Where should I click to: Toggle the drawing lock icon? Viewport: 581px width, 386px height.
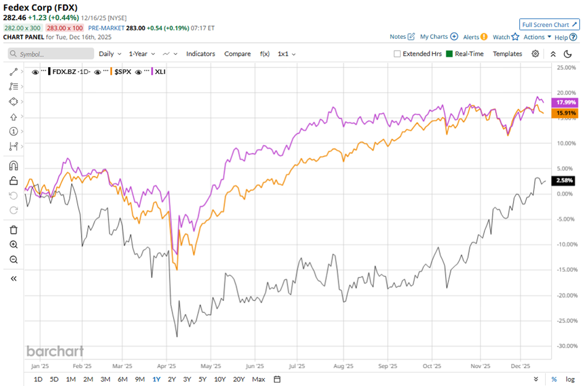14,180
